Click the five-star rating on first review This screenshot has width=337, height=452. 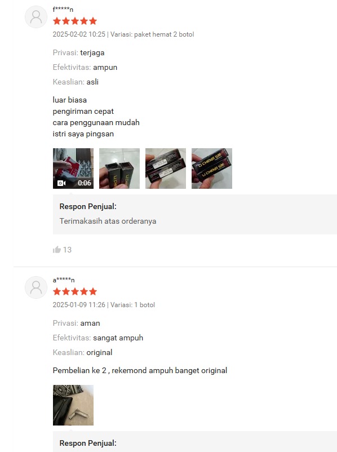[75, 21]
